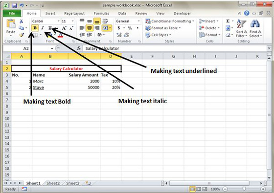The height and width of the screenshot is (193, 274).
Task: Click the zoom slider handle
Action: 244,189
